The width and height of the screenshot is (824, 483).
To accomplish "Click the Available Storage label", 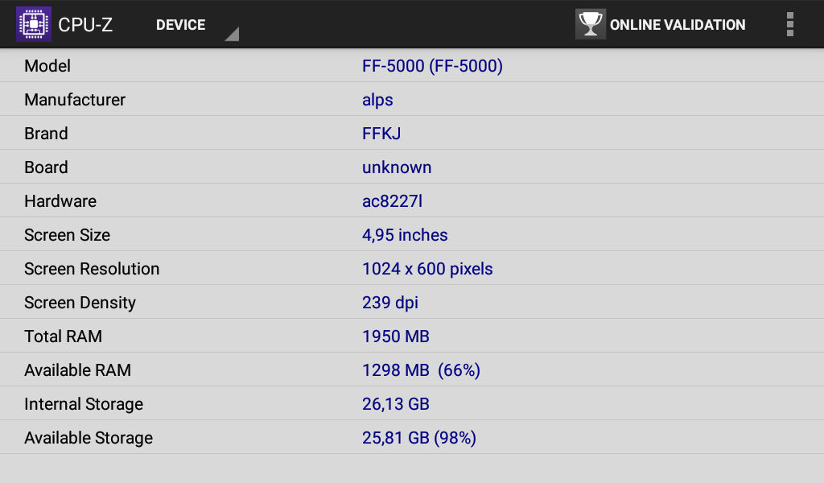I will tap(89, 438).
